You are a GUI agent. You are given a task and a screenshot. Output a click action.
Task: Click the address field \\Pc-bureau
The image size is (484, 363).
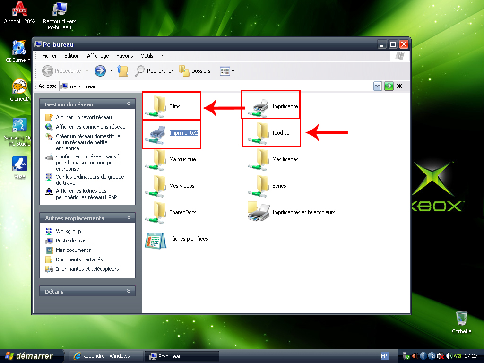216,86
